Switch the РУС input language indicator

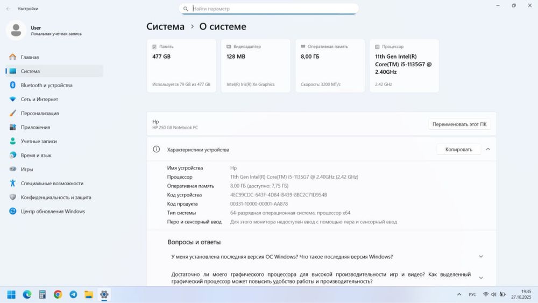(x=472, y=294)
